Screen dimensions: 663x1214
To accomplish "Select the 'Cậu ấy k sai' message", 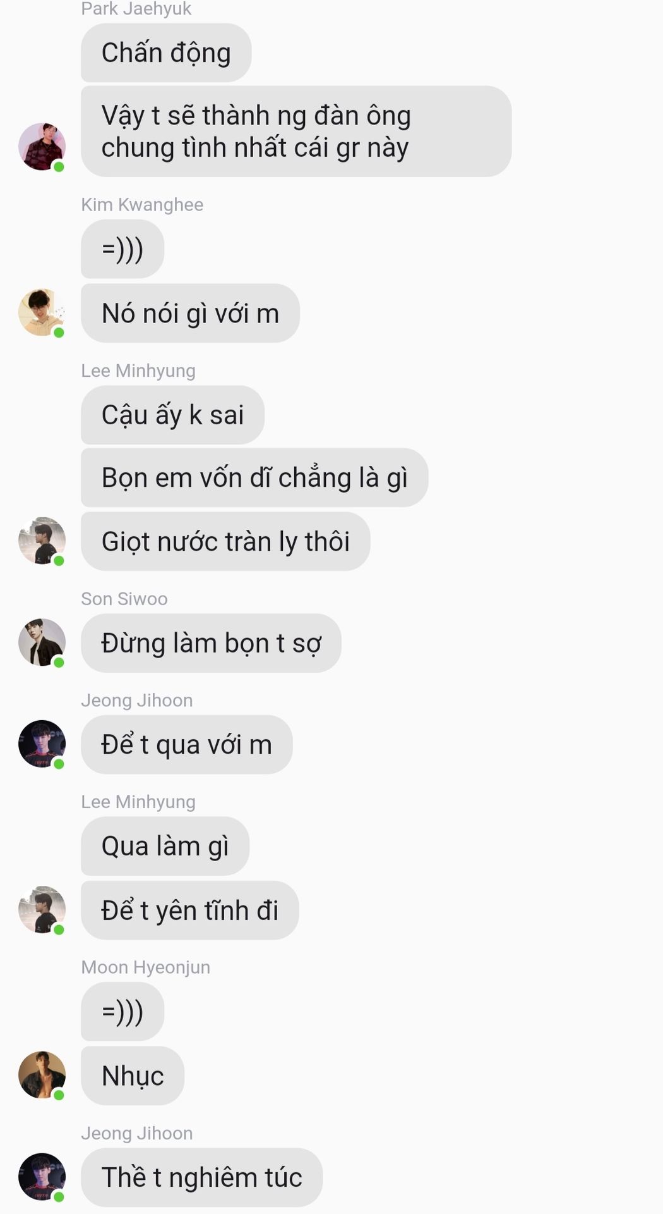I will click(x=172, y=415).
